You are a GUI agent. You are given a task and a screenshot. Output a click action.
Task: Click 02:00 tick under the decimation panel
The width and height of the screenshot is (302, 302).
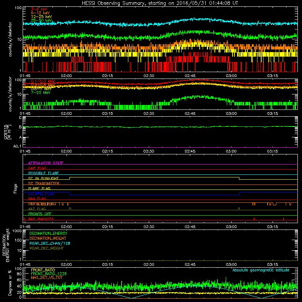(66, 265)
